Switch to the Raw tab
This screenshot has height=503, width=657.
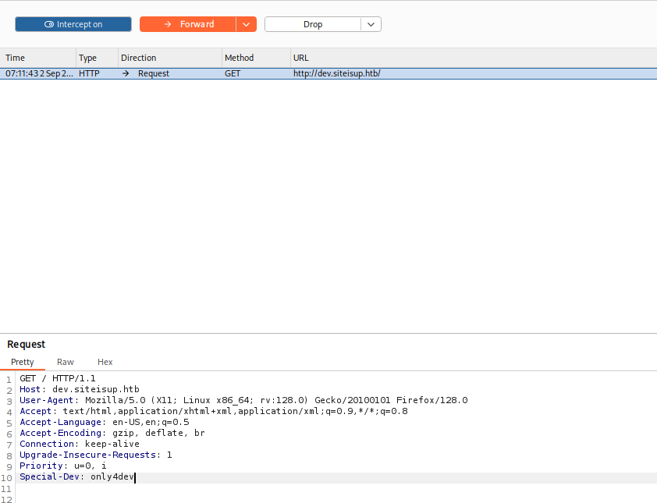[x=66, y=362]
